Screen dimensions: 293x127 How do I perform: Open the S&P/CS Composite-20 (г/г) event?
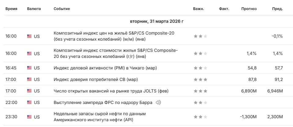116,53
